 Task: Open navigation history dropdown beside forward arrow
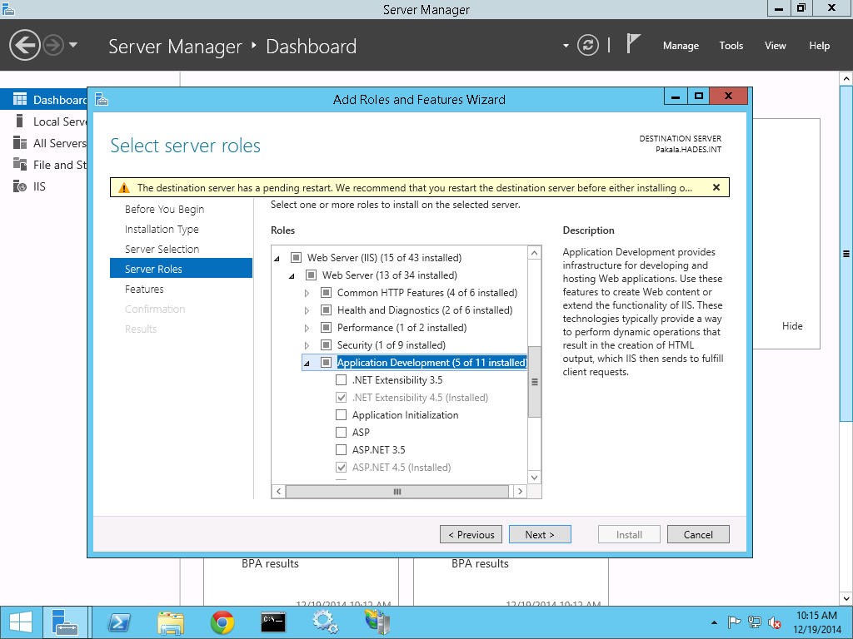click(x=73, y=45)
